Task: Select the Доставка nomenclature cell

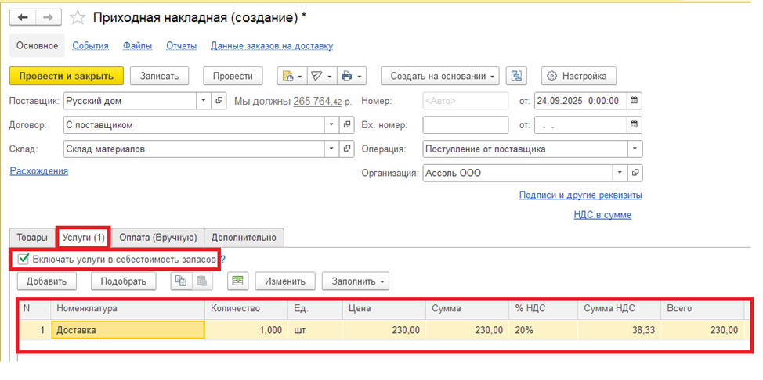Action: pyautogui.click(x=128, y=330)
